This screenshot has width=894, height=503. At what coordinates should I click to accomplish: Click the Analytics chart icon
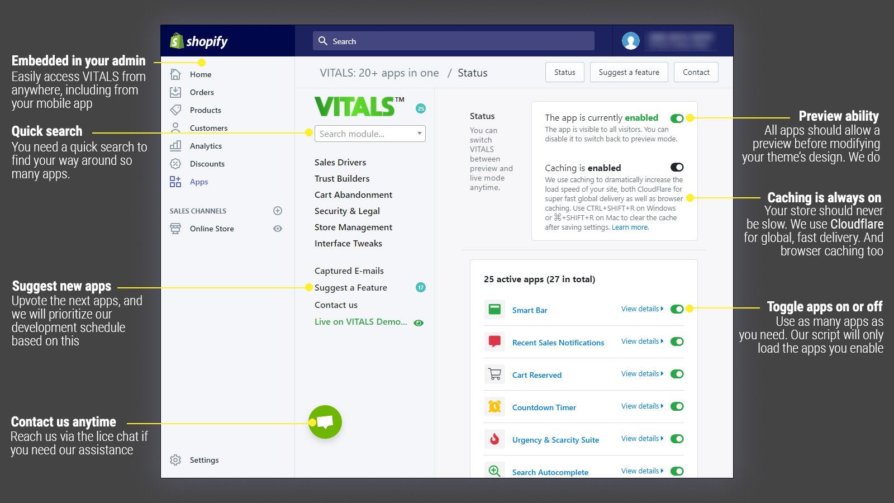tap(175, 146)
